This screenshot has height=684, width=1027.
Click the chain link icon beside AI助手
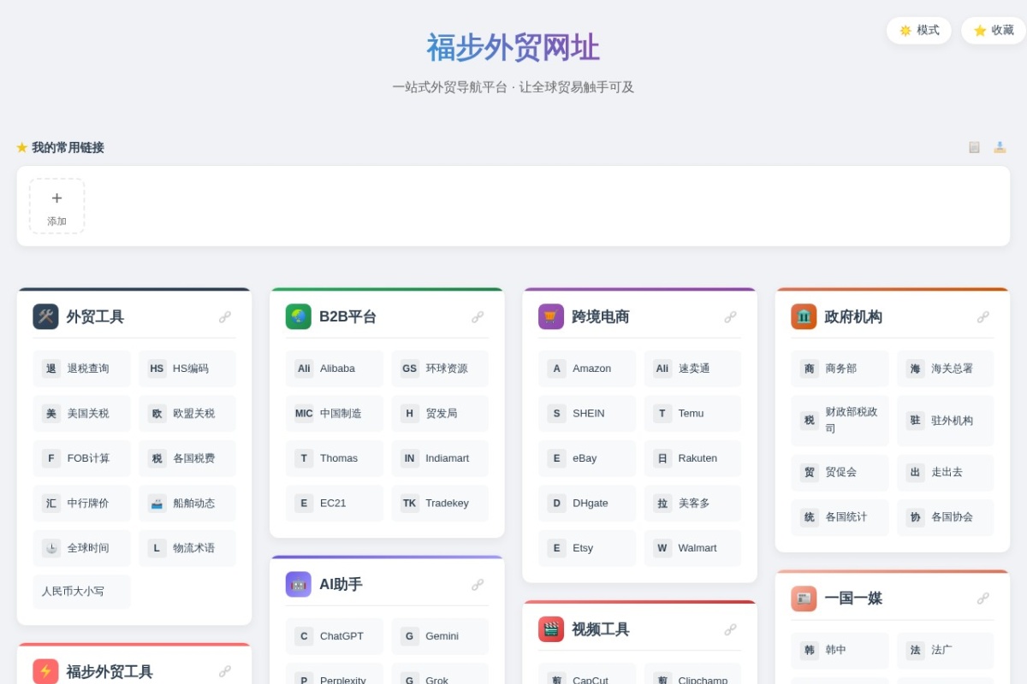pos(478,585)
